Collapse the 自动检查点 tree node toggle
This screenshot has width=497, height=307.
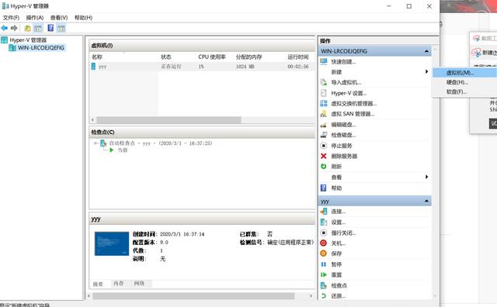coord(96,143)
